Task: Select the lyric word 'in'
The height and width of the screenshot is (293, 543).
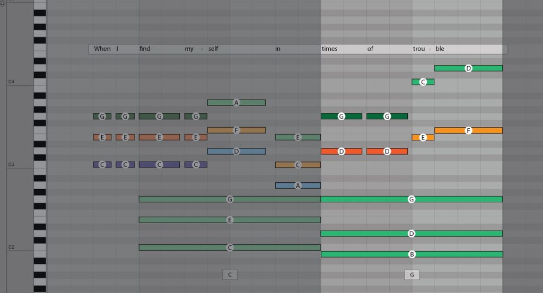Action: (278, 49)
